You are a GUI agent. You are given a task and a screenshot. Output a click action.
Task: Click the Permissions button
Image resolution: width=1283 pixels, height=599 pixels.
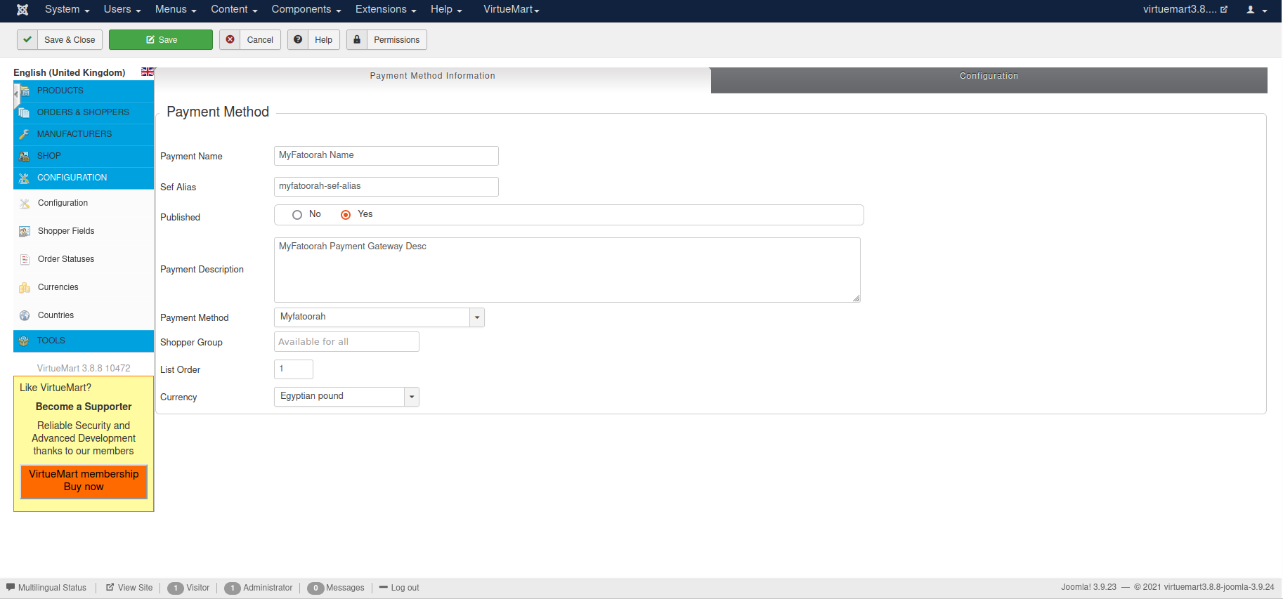click(x=387, y=40)
